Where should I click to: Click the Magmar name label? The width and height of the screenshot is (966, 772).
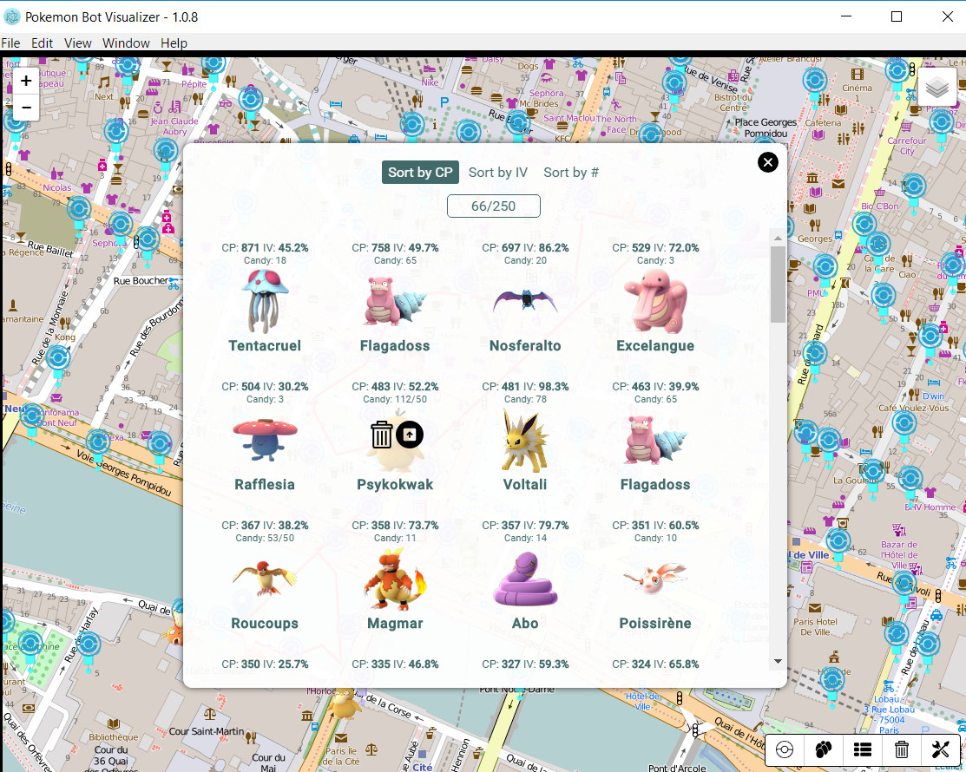(395, 624)
